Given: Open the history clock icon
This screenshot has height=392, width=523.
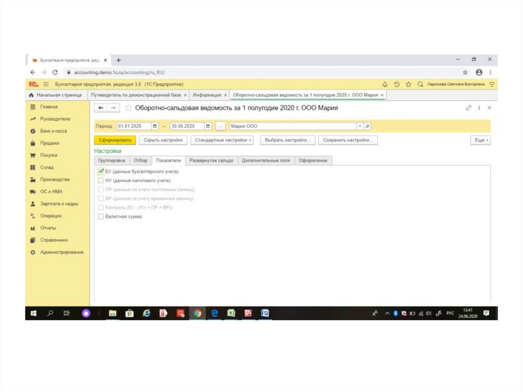Looking at the screenshot, I should [x=397, y=84].
